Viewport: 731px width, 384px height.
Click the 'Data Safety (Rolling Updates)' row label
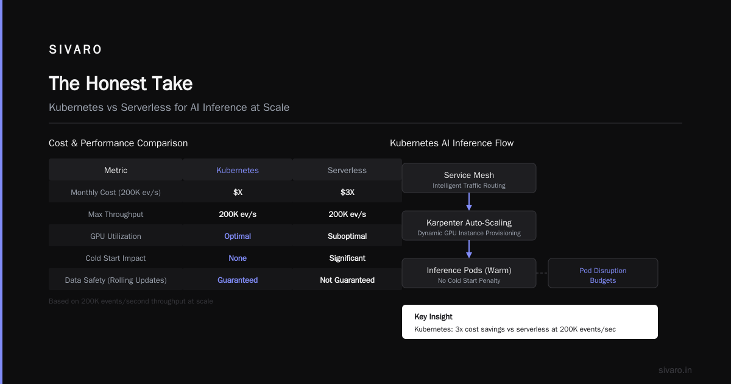point(116,280)
